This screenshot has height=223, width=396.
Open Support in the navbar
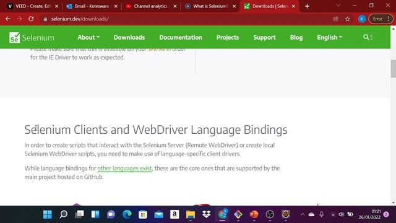click(264, 37)
